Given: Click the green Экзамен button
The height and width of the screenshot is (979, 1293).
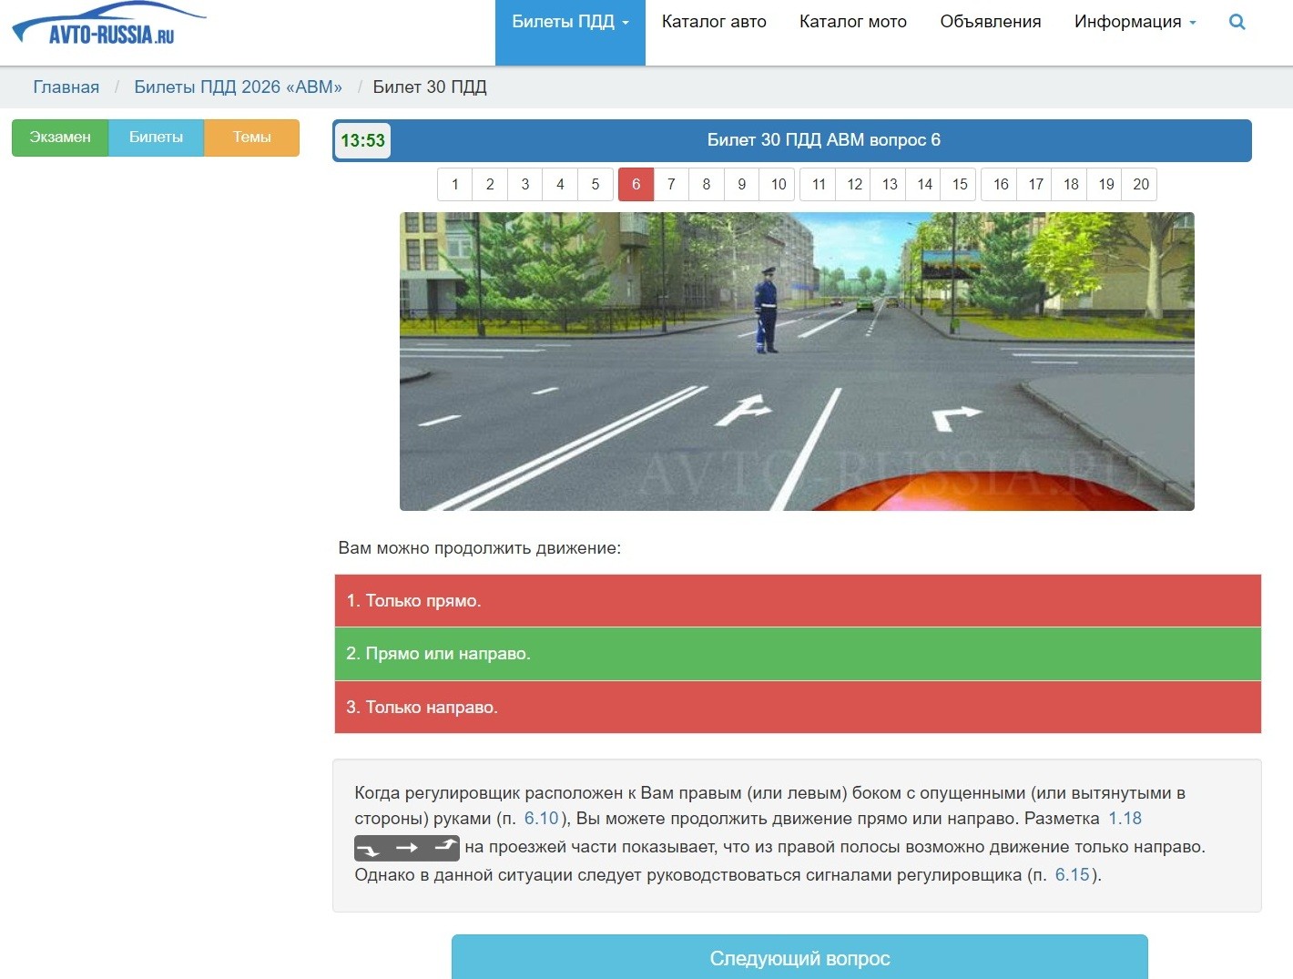Looking at the screenshot, I should pos(60,138).
